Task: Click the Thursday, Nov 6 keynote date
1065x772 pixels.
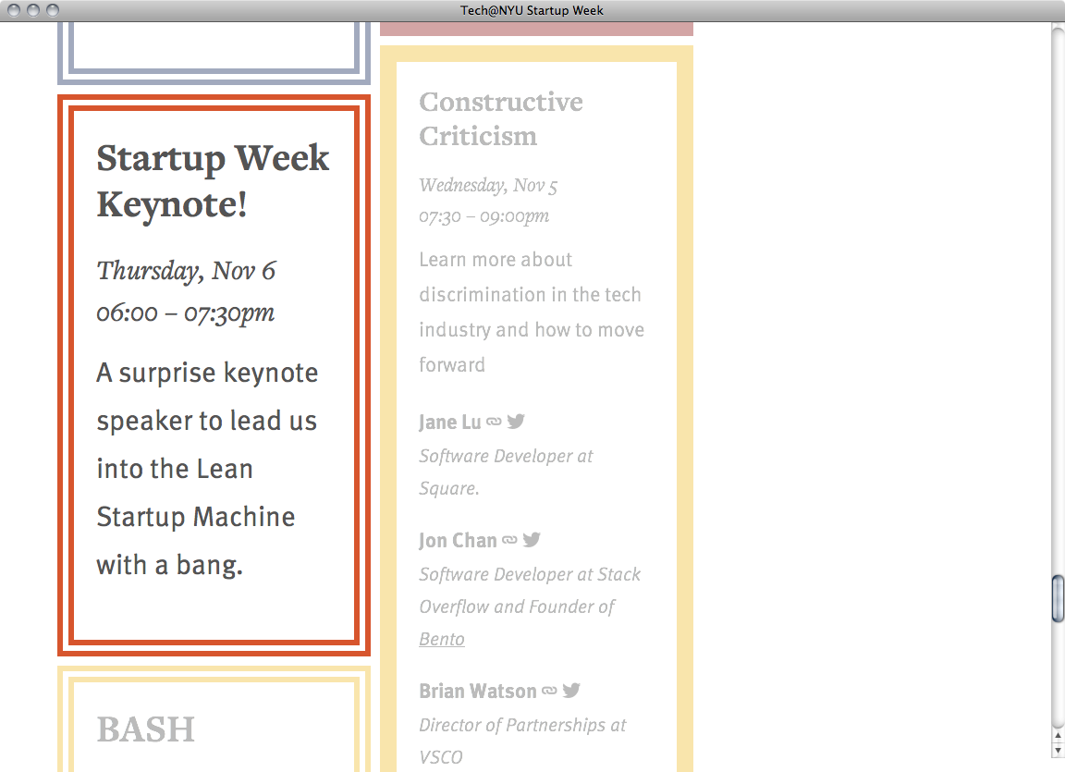Action: [186, 271]
